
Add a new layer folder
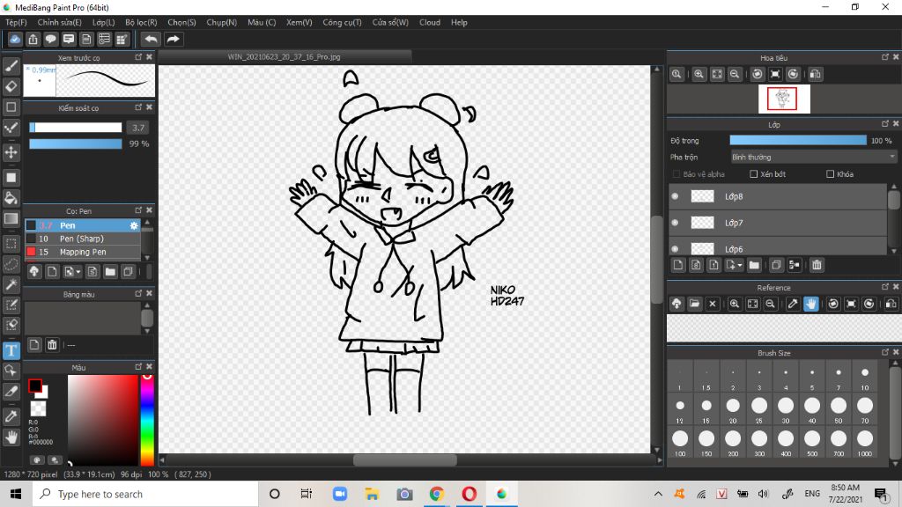click(754, 265)
